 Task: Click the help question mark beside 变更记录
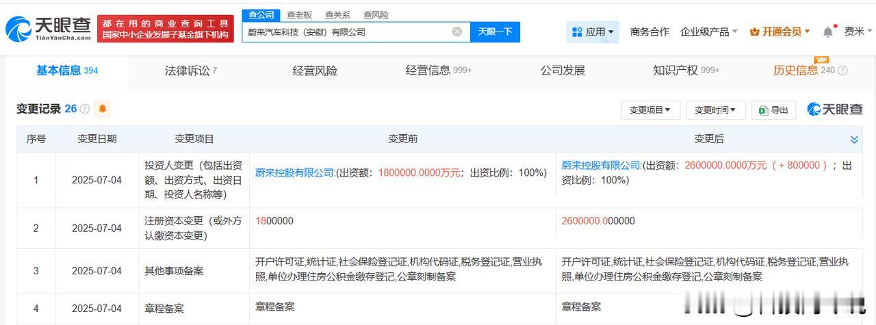pos(85,109)
